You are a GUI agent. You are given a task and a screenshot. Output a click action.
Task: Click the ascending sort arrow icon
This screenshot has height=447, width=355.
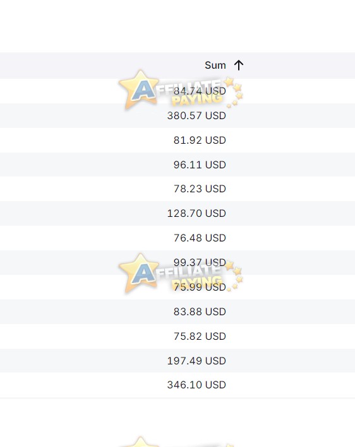pyautogui.click(x=239, y=66)
